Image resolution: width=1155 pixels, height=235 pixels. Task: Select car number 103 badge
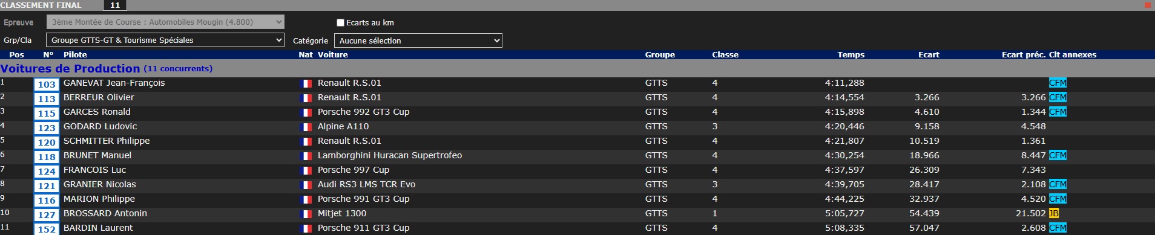pos(47,85)
